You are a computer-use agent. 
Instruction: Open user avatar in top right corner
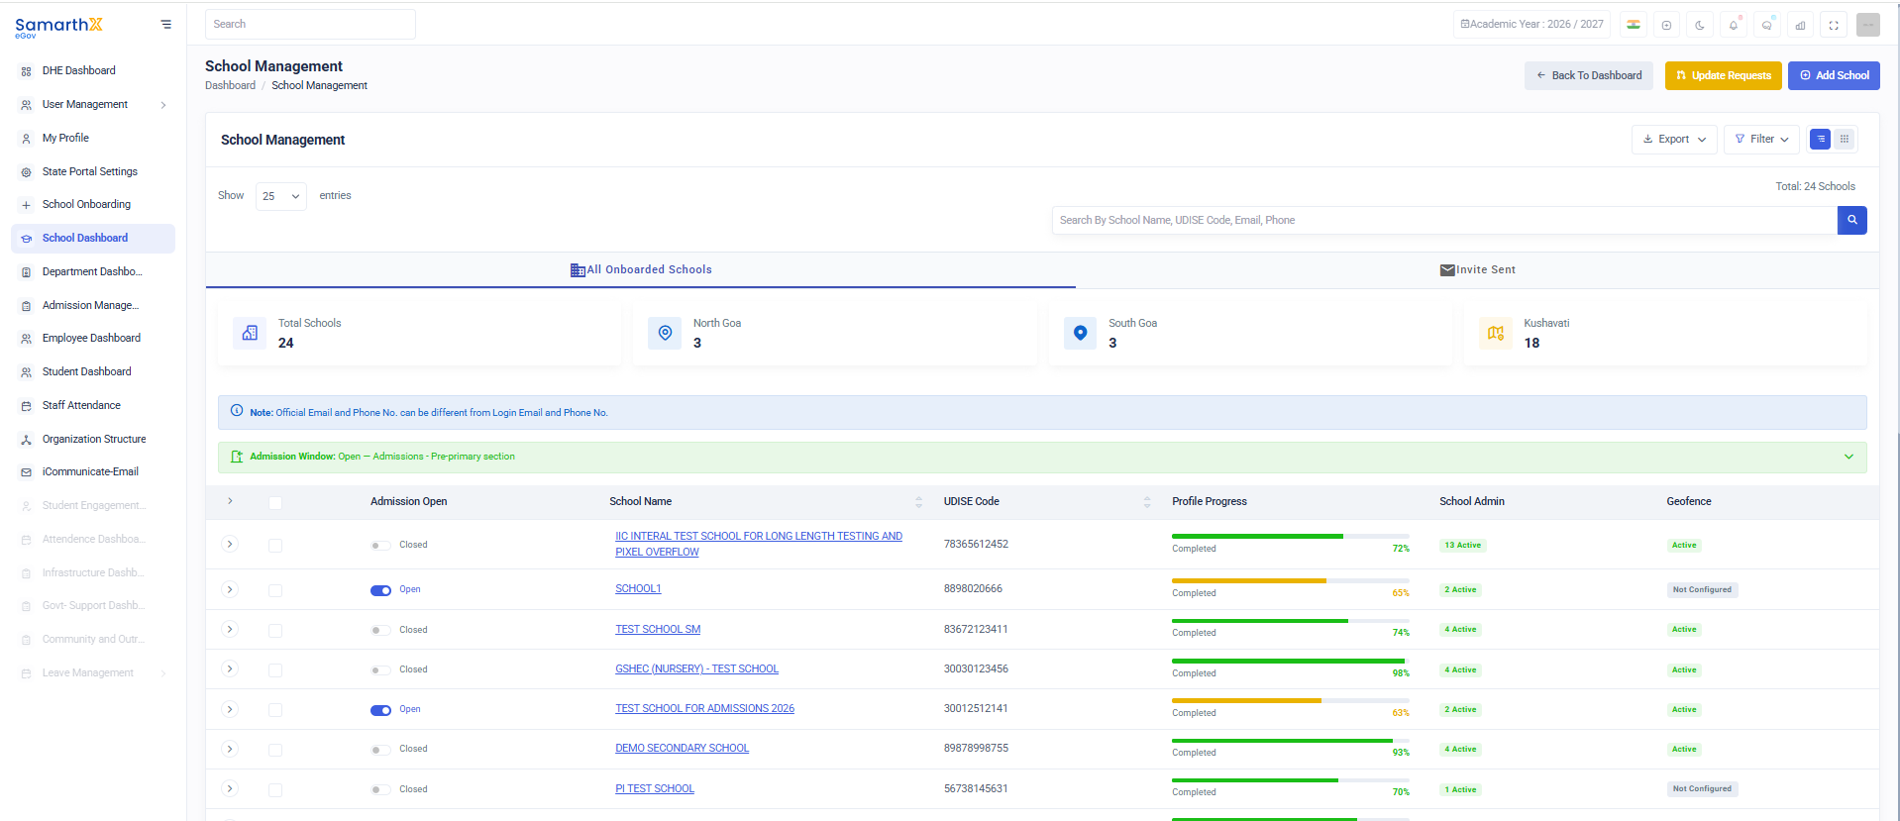tap(1868, 25)
